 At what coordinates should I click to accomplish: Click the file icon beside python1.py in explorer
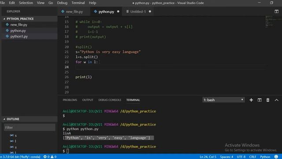(x=7, y=36)
